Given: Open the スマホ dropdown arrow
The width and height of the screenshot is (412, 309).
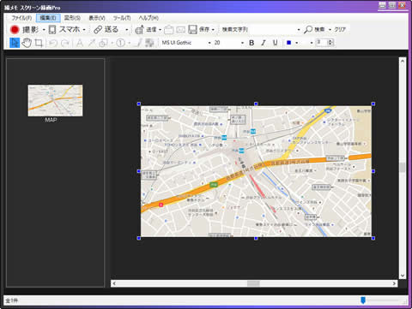Looking at the screenshot, I should coord(84,30).
